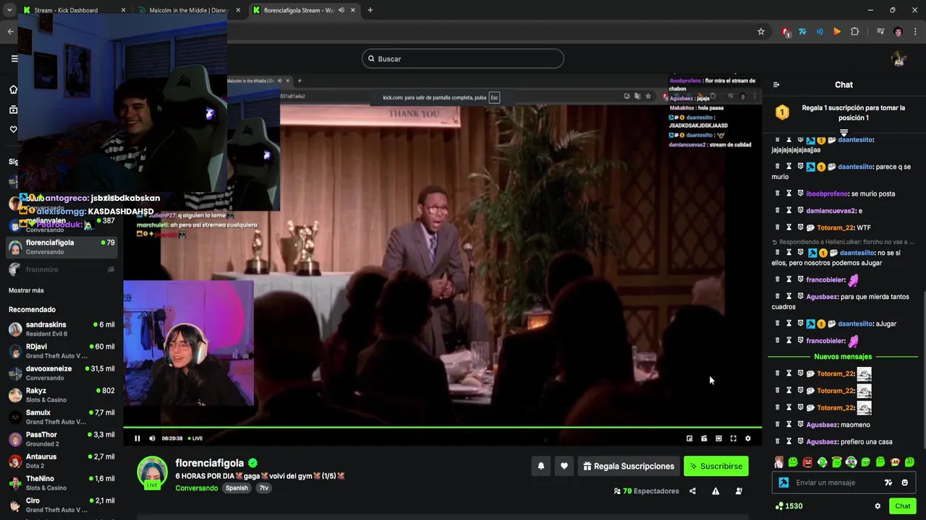Screen dimensions: 926x520
Task: Open Kick account avatar at top right
Action: (899, 58)
